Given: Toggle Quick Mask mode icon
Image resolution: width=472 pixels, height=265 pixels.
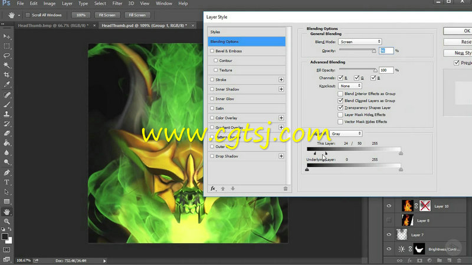Looking at the screenshot, I should [6, 250].
